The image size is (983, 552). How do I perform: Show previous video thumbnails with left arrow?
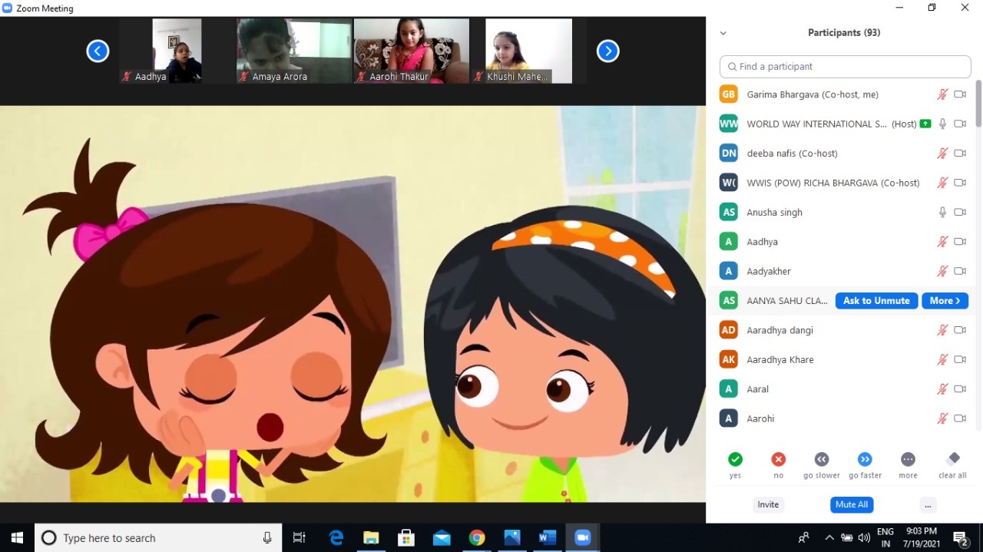pyautogui.click(x=98, y=51)
